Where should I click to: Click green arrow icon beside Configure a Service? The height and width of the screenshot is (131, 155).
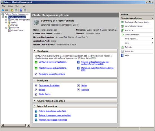click(x=36, y=62)
